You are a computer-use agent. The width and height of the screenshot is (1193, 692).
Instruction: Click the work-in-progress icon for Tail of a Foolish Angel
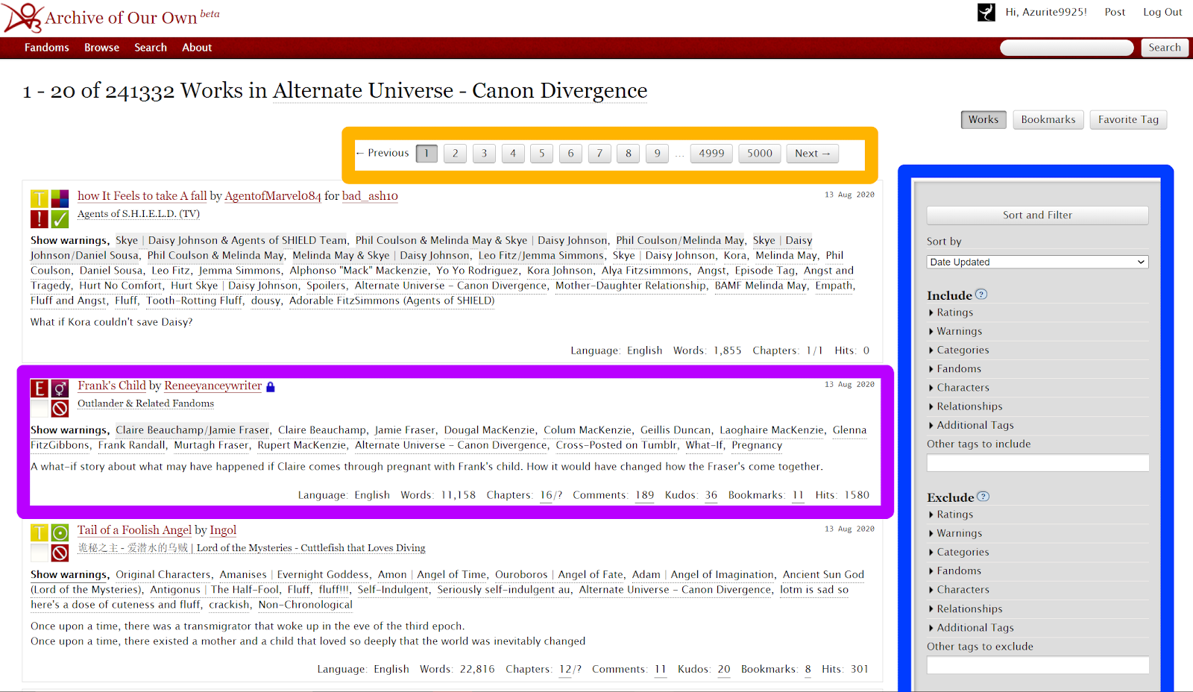coord(60,553)
